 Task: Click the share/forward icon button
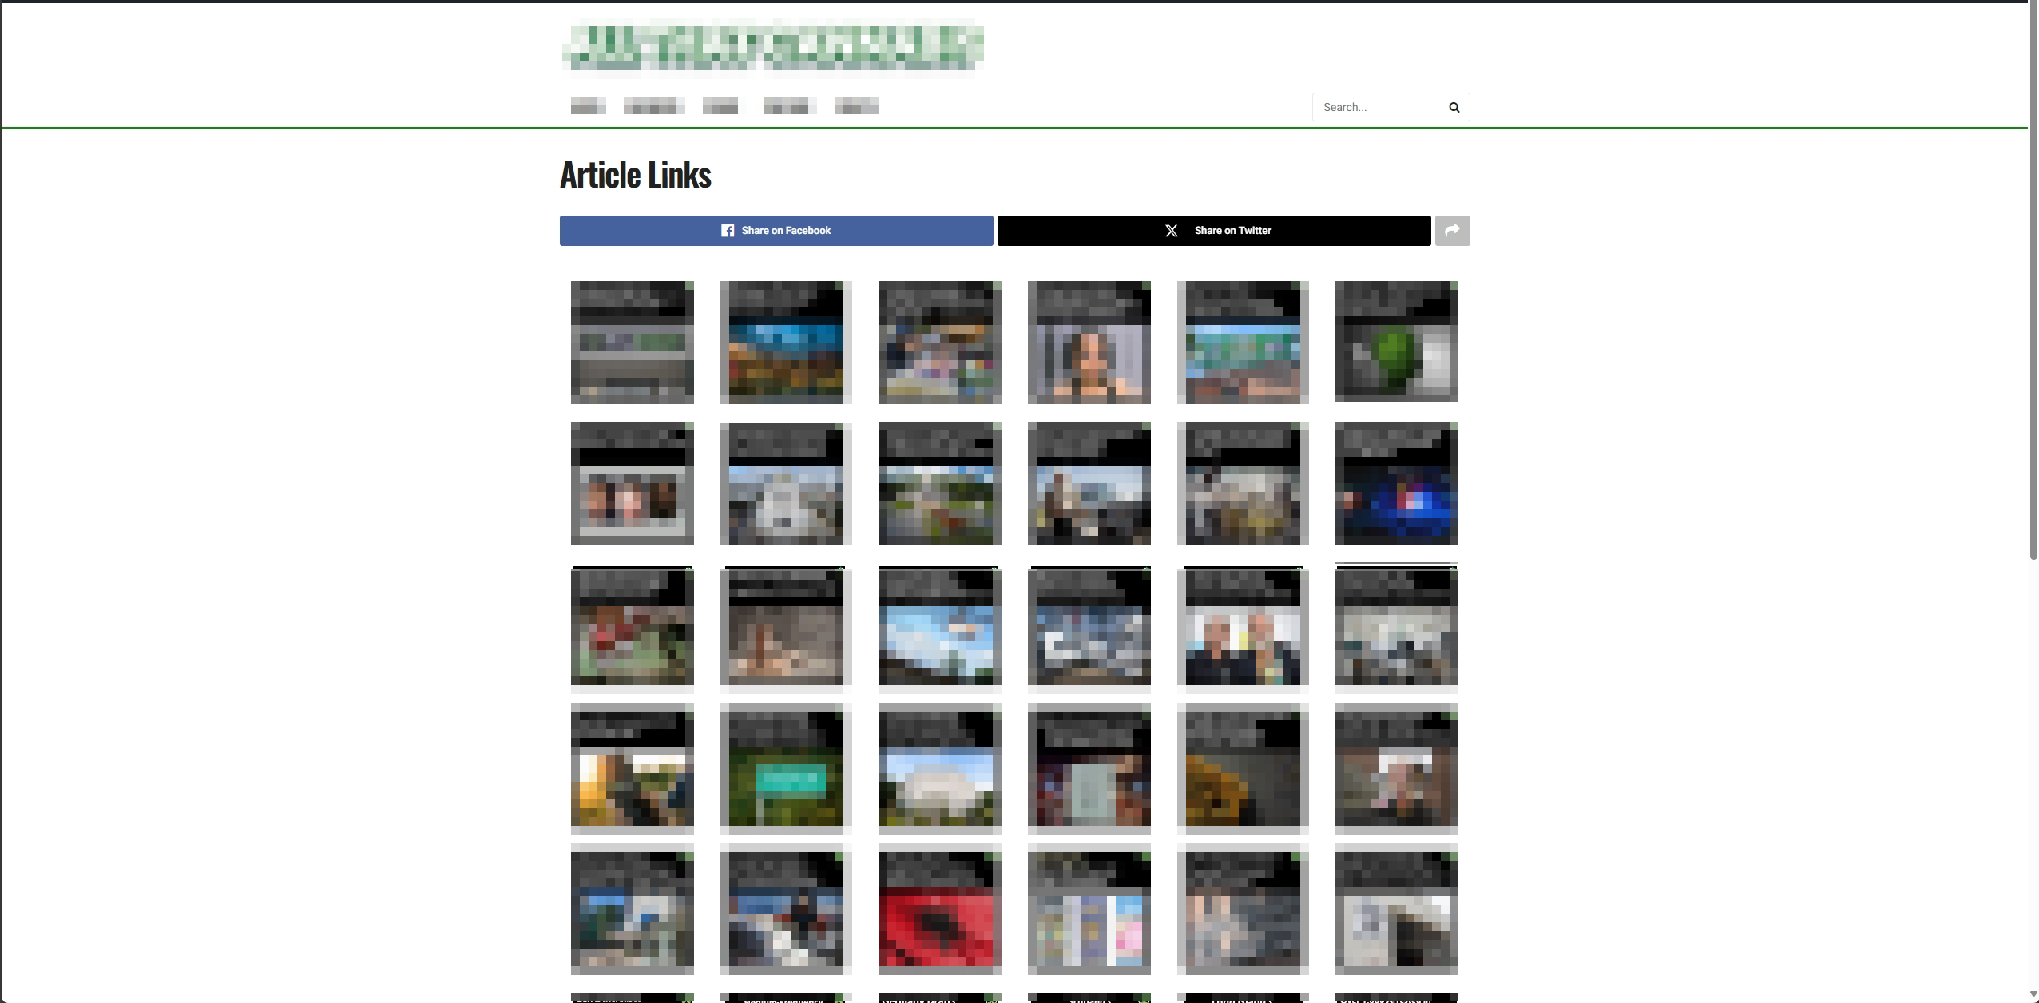click(x=1453, y=230)
